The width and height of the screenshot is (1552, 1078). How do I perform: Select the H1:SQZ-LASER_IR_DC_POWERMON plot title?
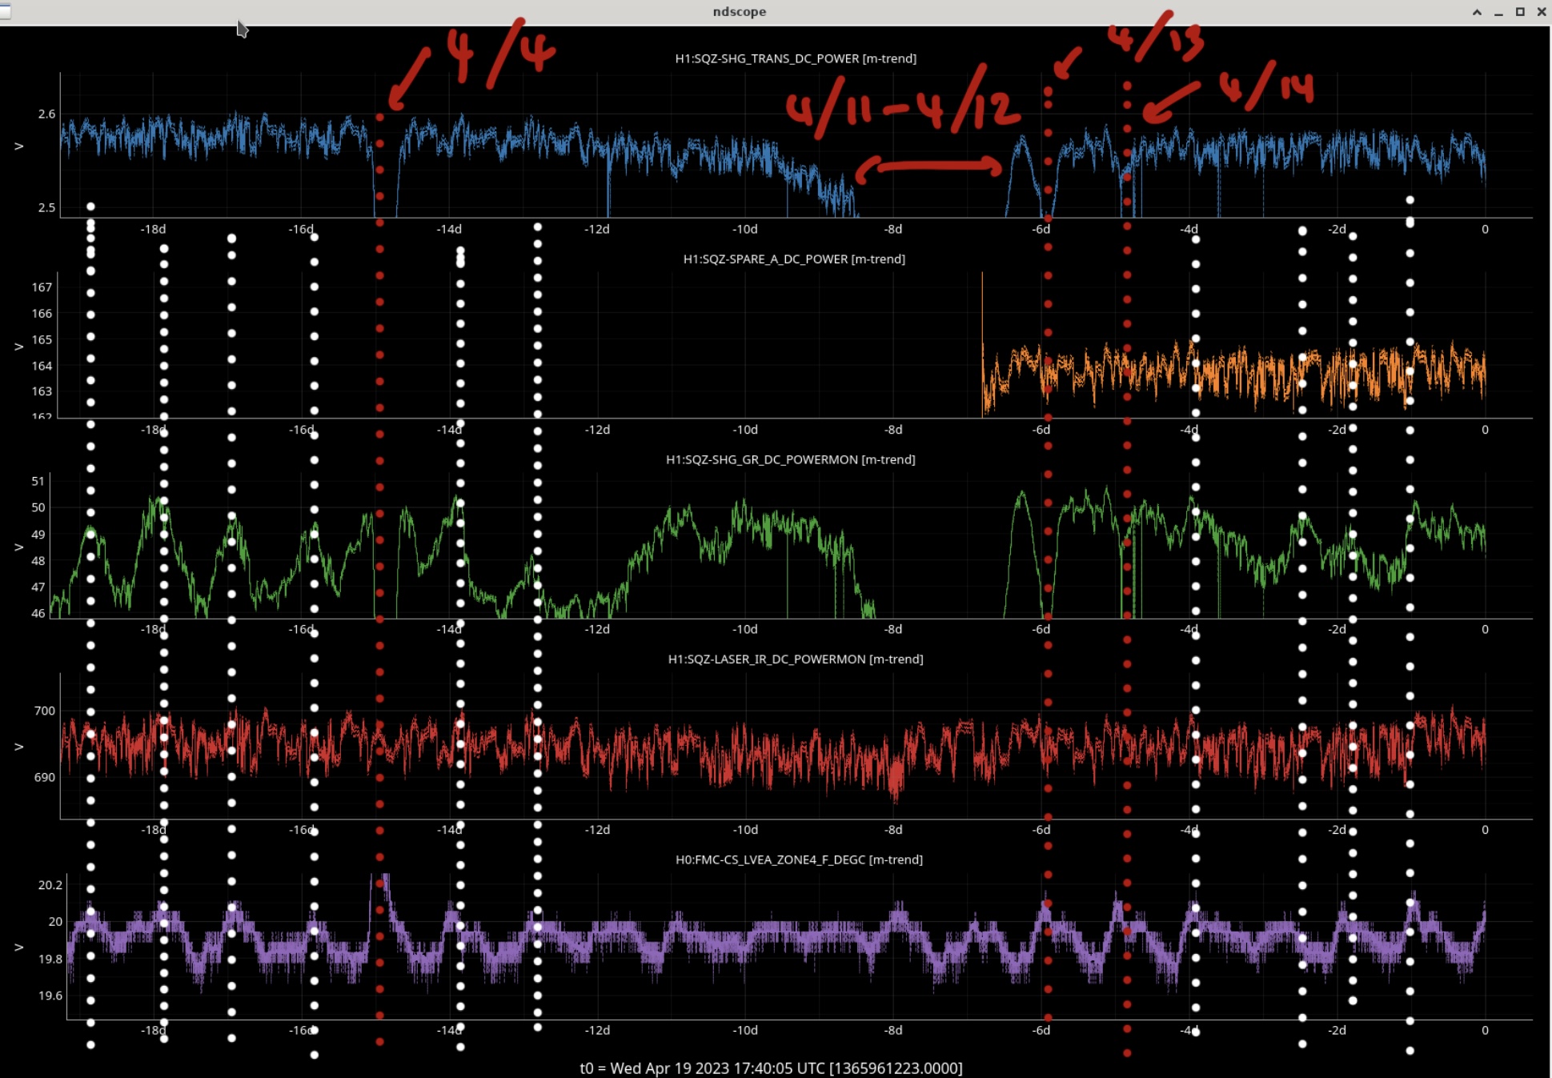coord(795,659)
